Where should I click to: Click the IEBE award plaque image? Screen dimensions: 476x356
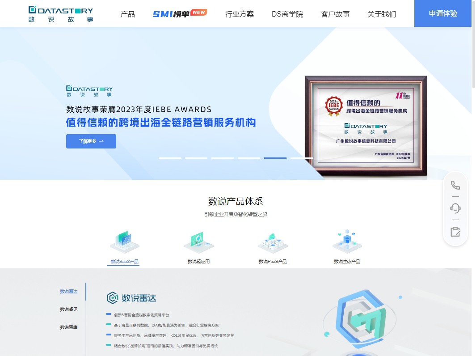[366, 126]
